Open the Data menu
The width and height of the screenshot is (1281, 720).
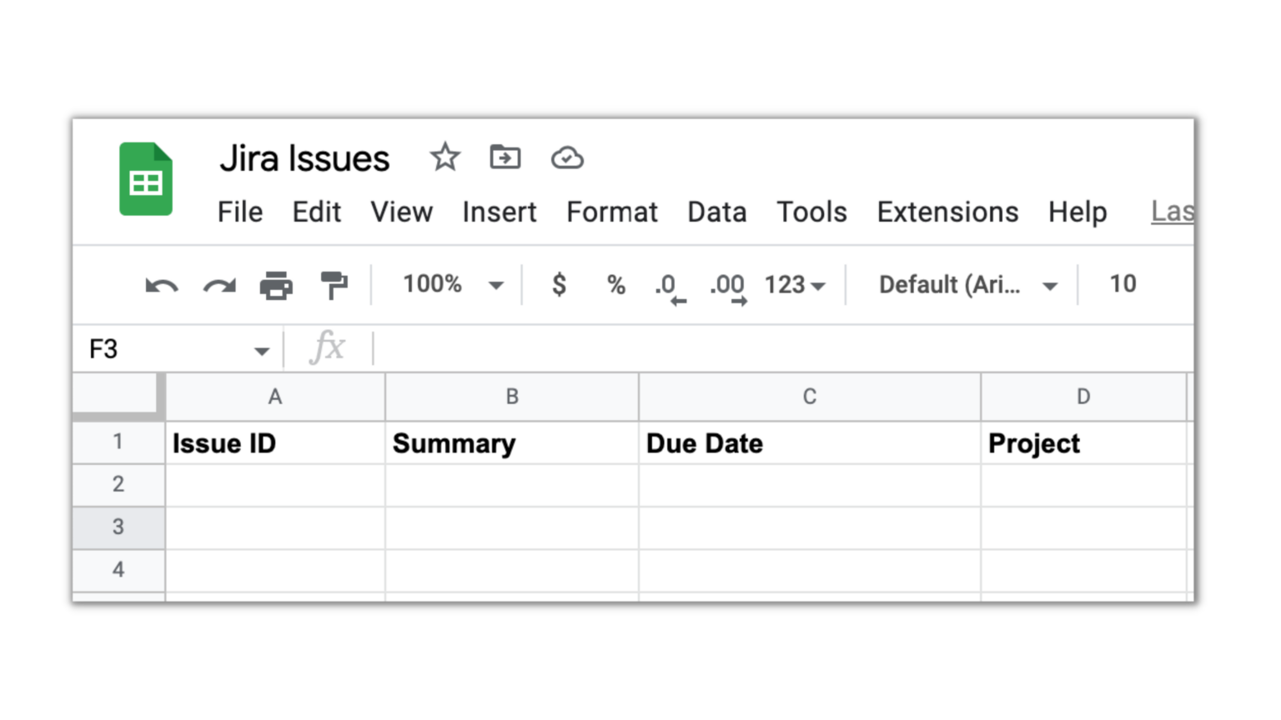[x=716, y=212]
